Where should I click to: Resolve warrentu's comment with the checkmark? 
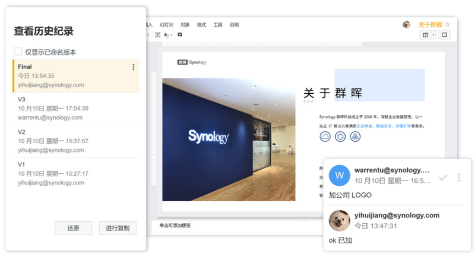point(443,177)
